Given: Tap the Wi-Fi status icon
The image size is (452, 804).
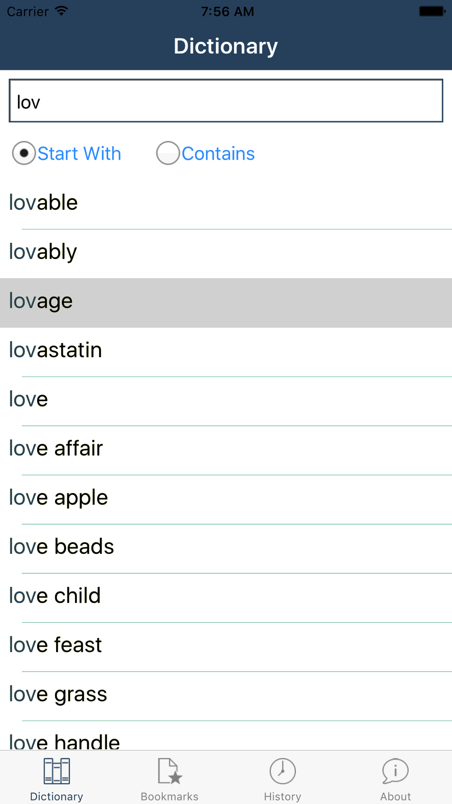Looking at the screenshot, I should coord(61,11).
